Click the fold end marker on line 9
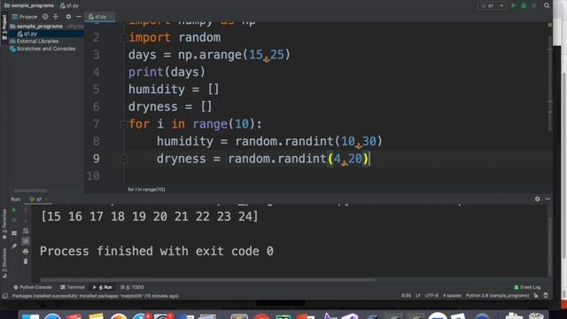 point(124,159)
